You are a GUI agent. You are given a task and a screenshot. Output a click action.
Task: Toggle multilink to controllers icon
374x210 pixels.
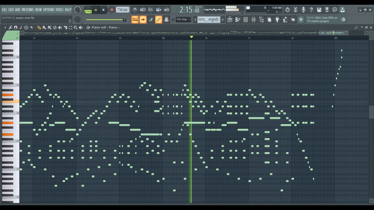(x=166, y=19)
